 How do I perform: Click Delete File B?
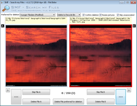[x=101, y=102]
